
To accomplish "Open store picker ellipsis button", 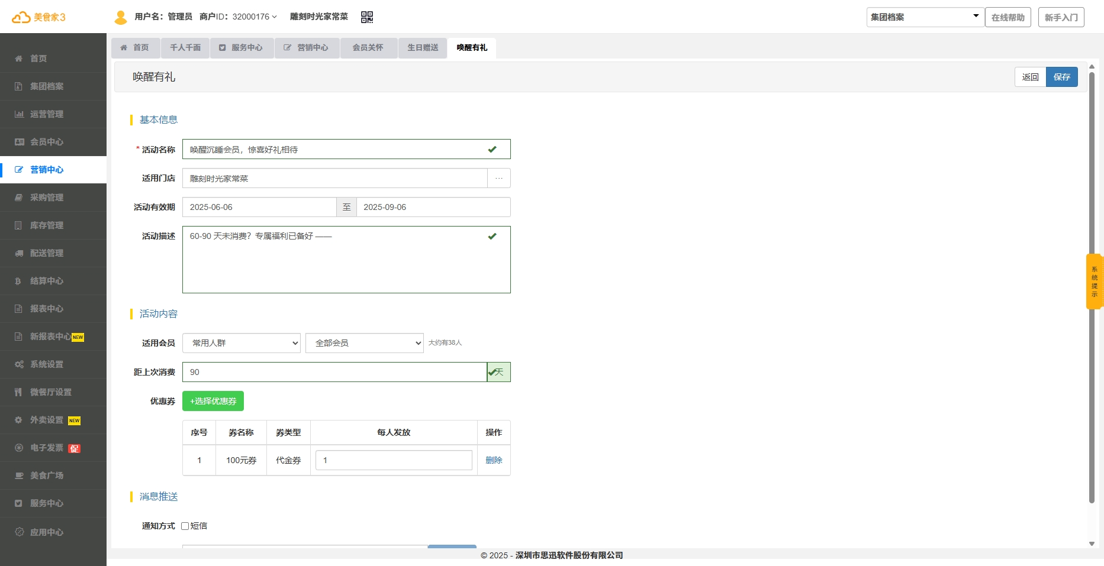I will click(498, 178).
